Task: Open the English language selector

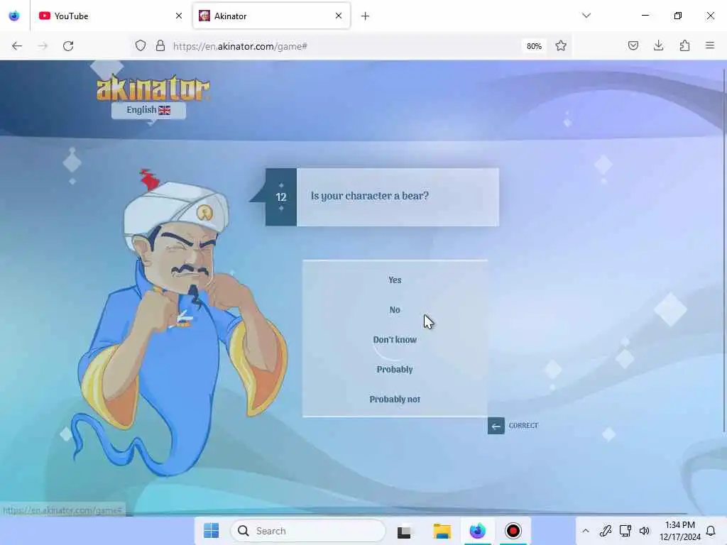Action: (148, 110)
